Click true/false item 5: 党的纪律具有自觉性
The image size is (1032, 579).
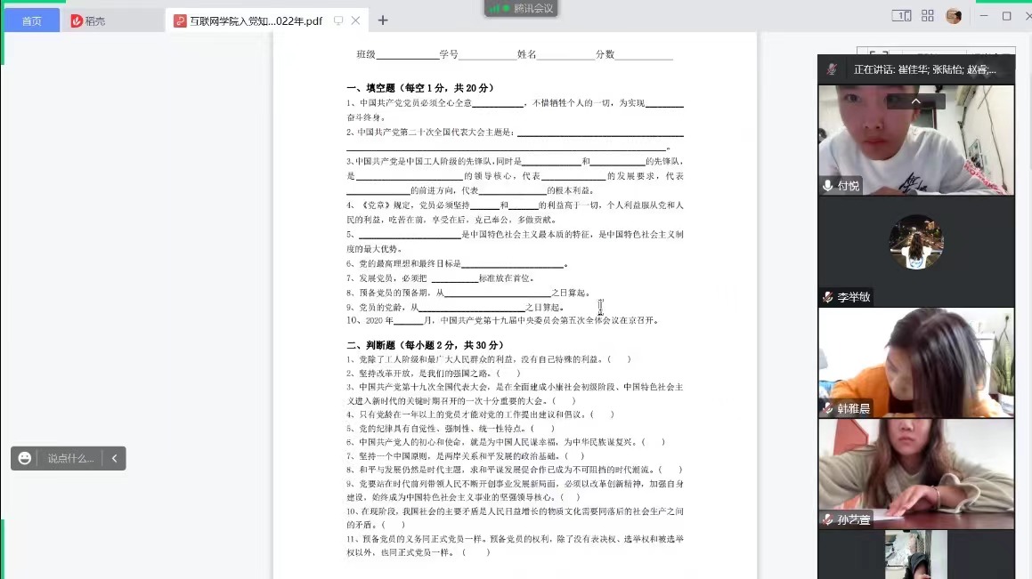tap(451, 429)
